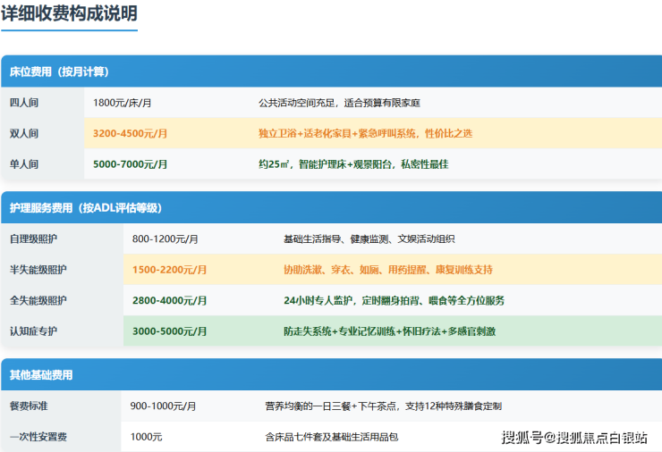Select the 护理服务费用（按ADL评估等级）section header
Viewport: 662px width, 452px height.
click(x=86, y=208)
